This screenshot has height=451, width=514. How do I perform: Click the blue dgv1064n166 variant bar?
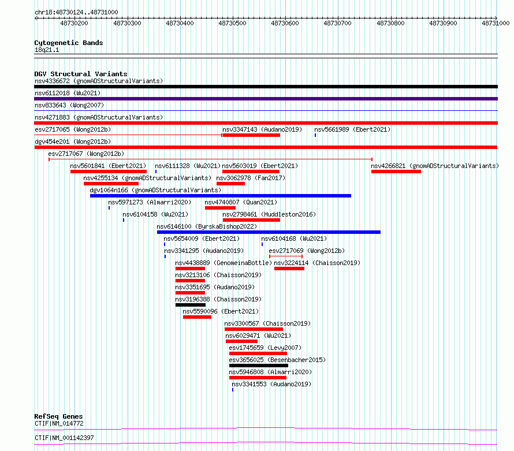click(221, 196)
